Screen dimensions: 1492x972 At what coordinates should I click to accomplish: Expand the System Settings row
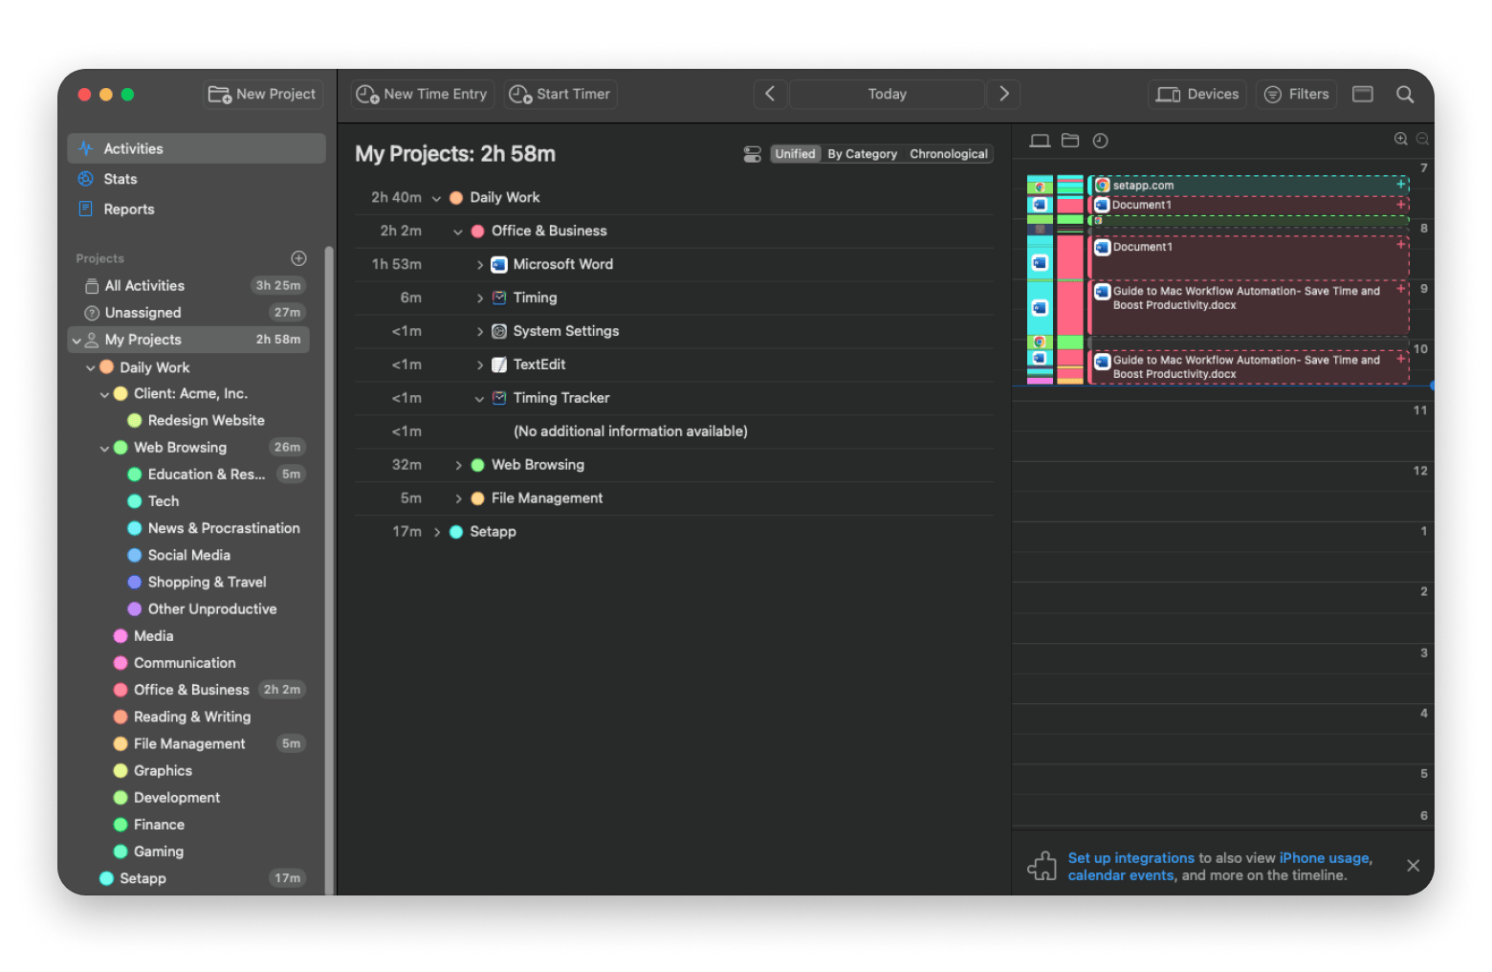tap(479, 332)
